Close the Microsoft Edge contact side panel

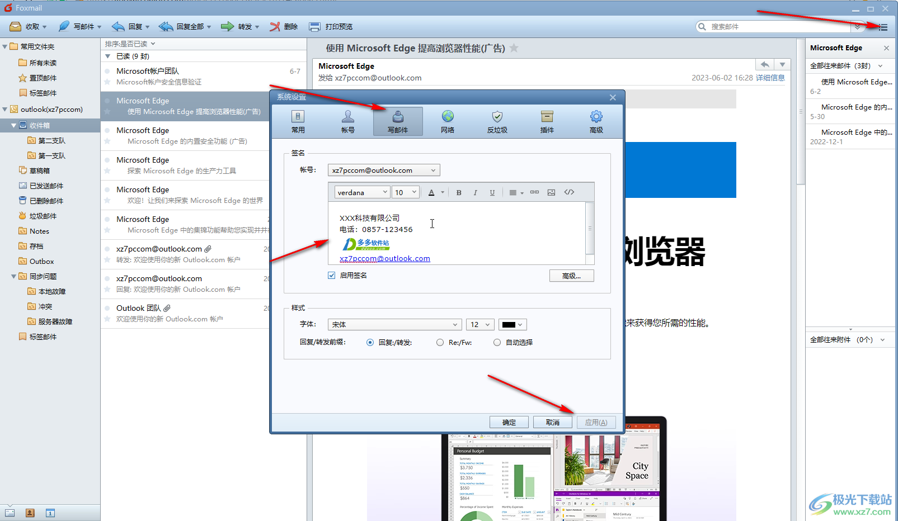click(886, 48)
